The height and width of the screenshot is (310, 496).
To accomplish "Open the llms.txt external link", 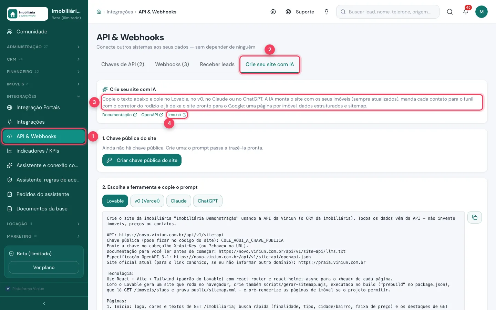I will click(x=177, y=115).
